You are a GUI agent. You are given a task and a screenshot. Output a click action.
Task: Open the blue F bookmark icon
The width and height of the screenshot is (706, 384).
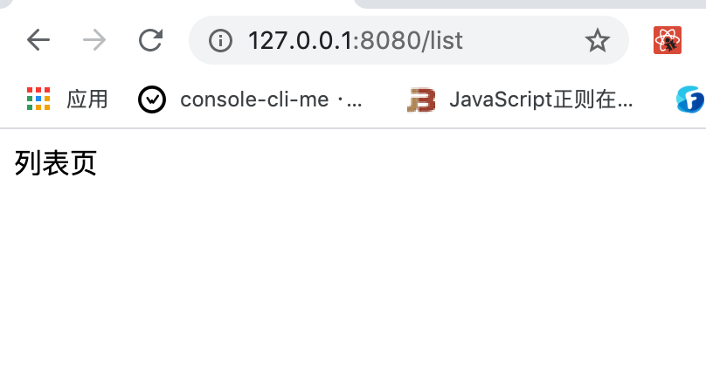[x=690, y=99]
